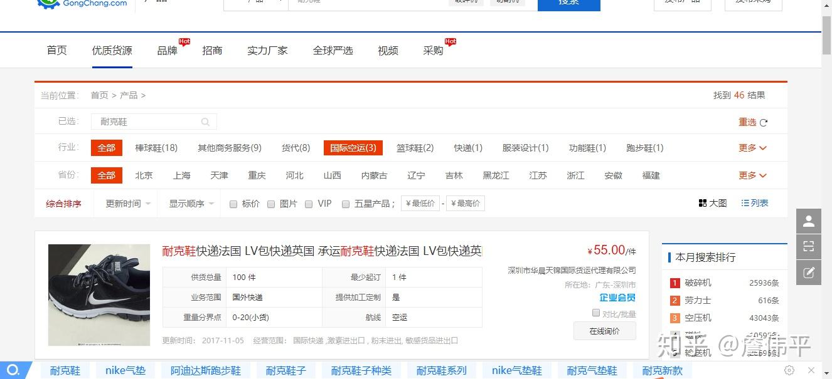Open the scan QR code sidebar icon
Screen dimensions: 832x379
[x=809, y=247]
